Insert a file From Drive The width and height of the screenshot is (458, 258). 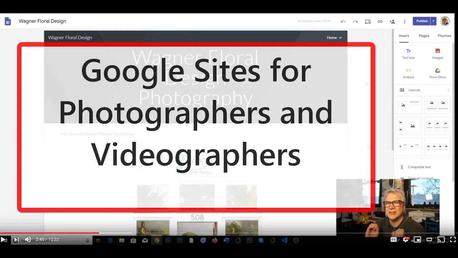pos(437,73)
